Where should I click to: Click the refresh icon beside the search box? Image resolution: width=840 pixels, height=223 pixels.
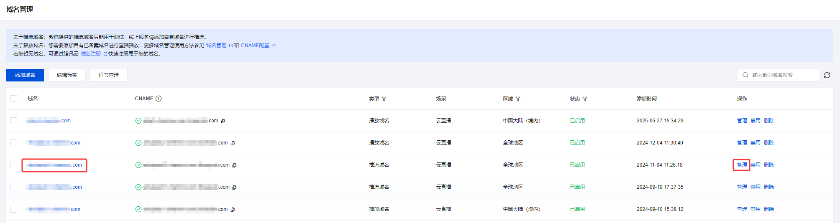[827, 75]
